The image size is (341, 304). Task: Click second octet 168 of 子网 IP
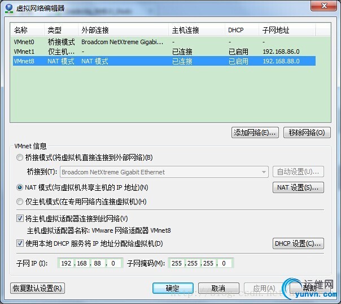[x=82, y=263]
